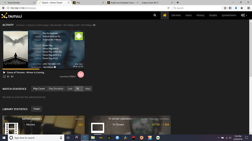Screen dimensions: 252x141
Task: Click the taskbar microphone icon
Action: tap(61, 138)
